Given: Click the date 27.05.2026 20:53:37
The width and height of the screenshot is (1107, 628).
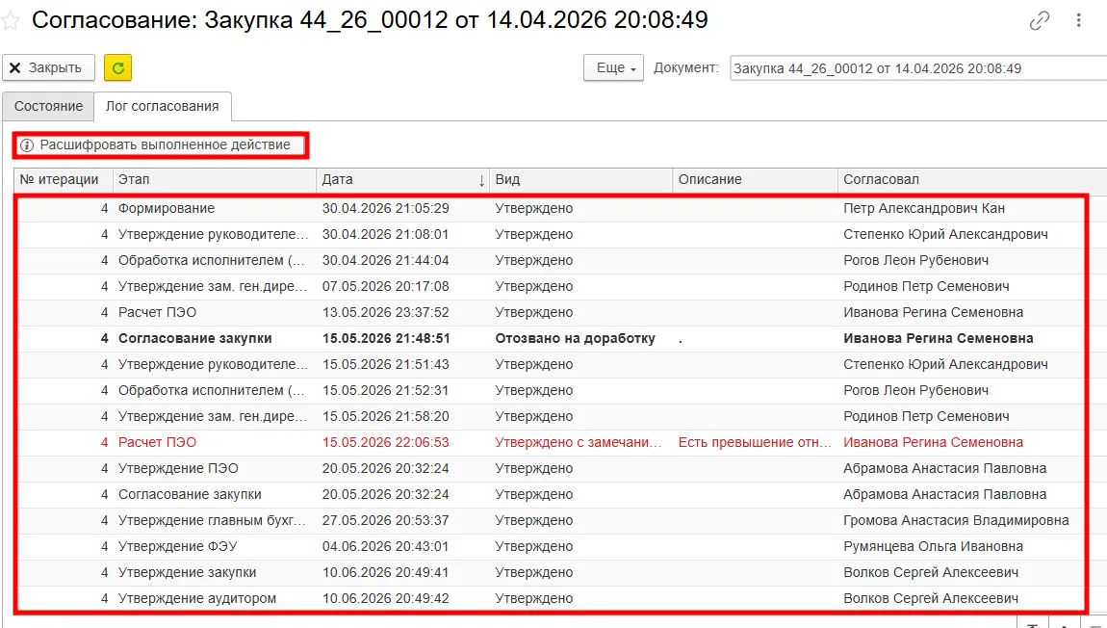Looking at the screenshot, I should coord(385,521).
